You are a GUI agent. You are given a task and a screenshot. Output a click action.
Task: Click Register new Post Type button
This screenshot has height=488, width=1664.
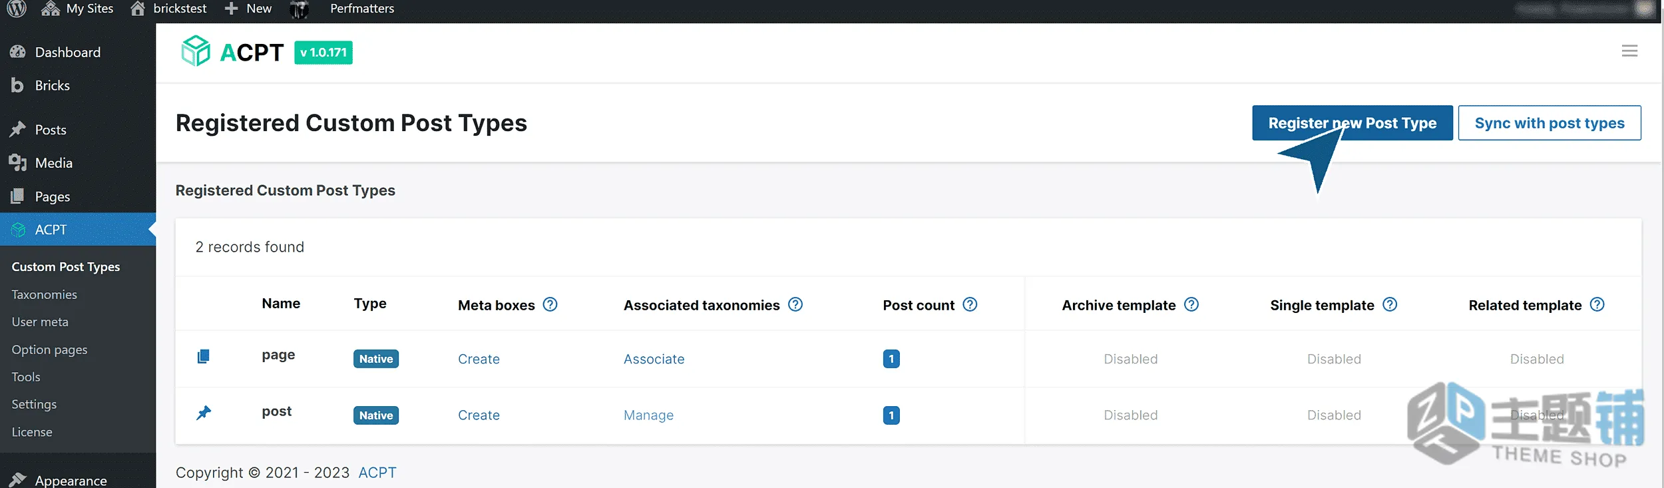point(1352,122)
